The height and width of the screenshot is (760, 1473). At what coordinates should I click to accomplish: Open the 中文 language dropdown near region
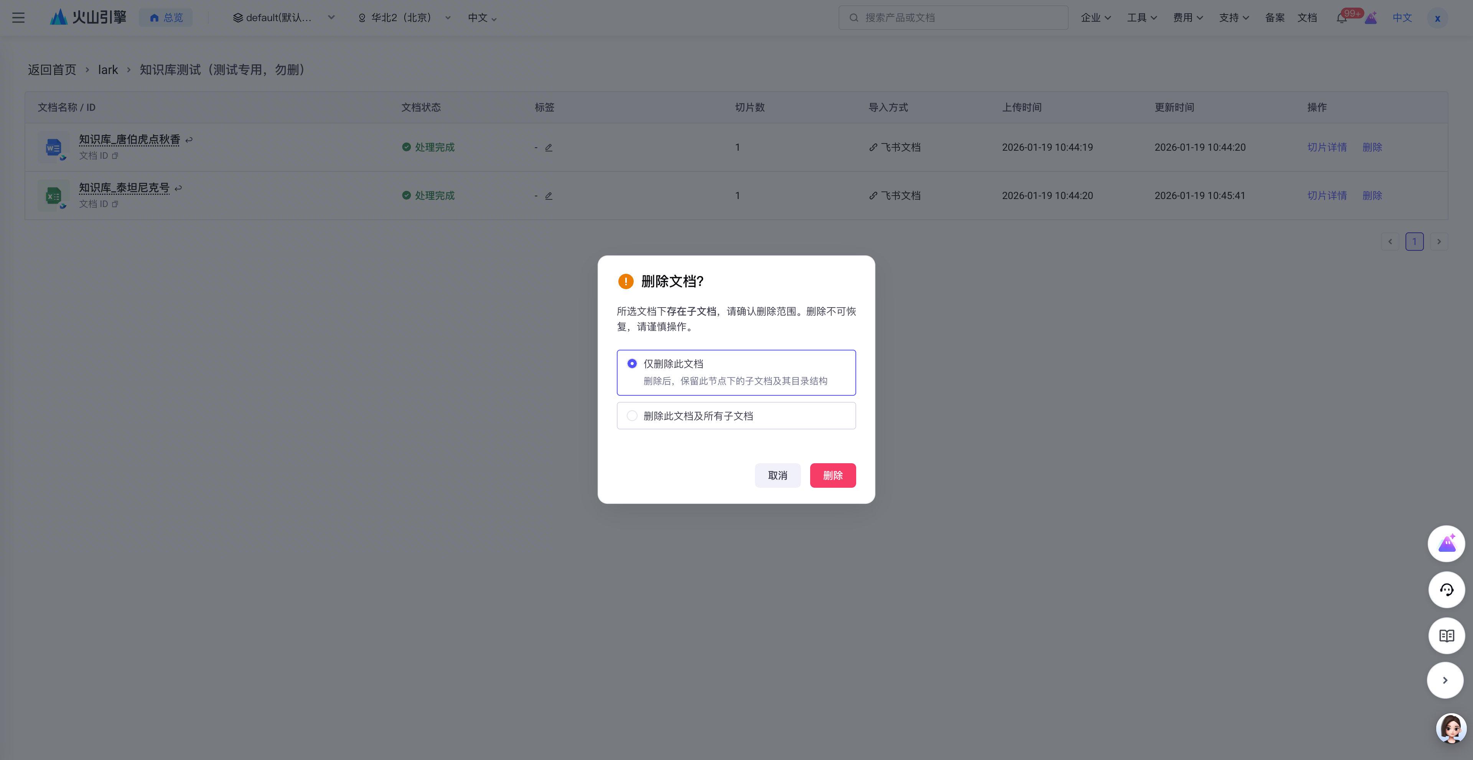[x=482, y=18]
